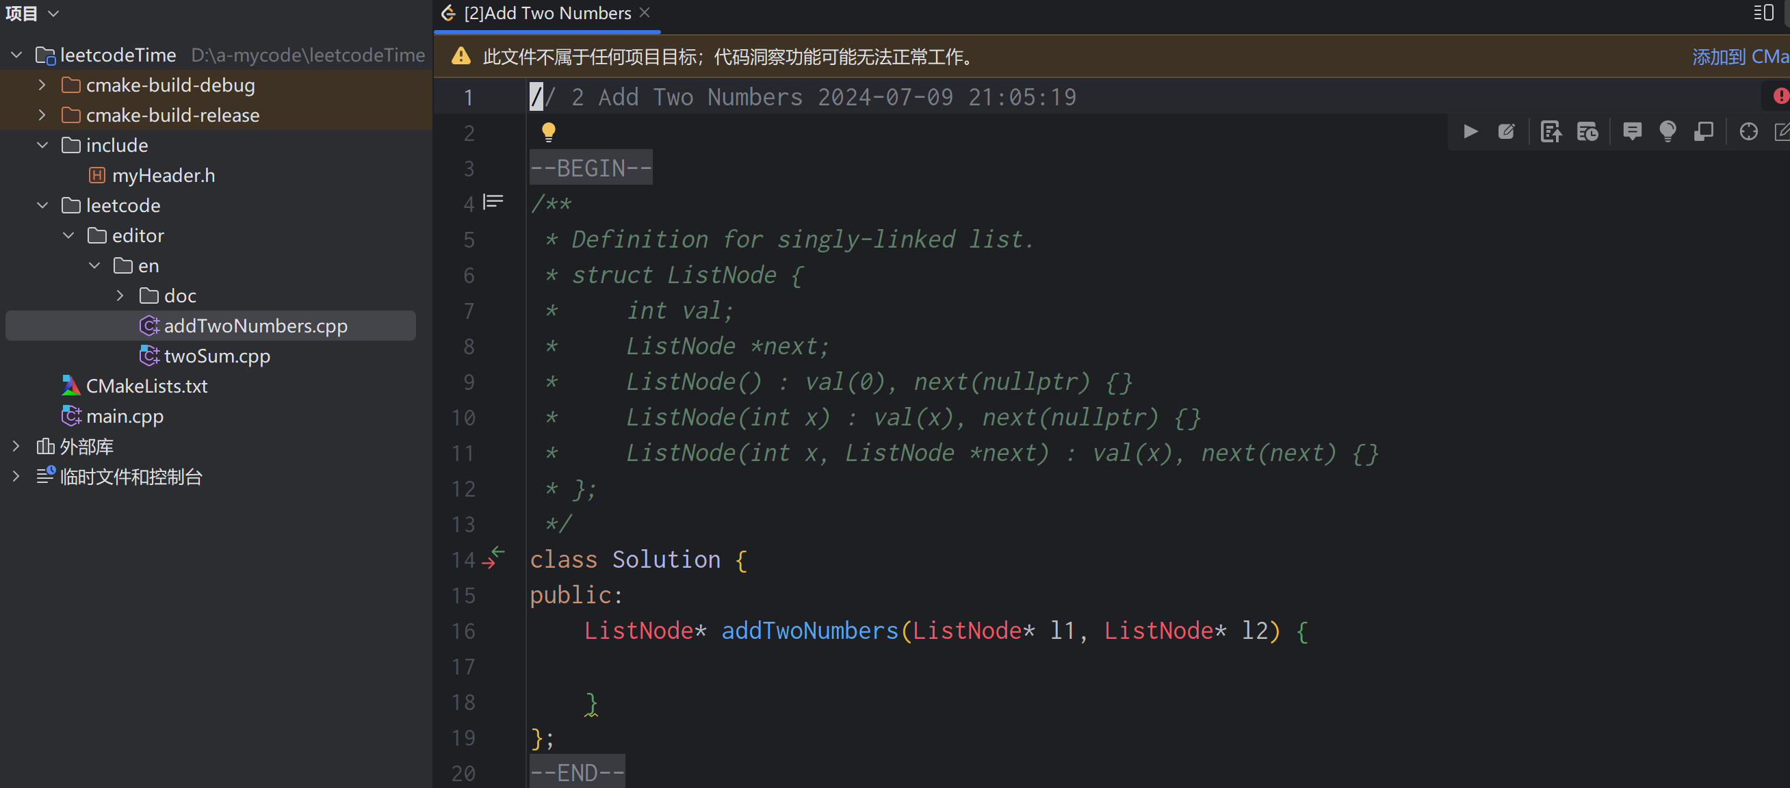Click the lightbulb hints icon in floating toolbar

click(x=1667, y=131)
